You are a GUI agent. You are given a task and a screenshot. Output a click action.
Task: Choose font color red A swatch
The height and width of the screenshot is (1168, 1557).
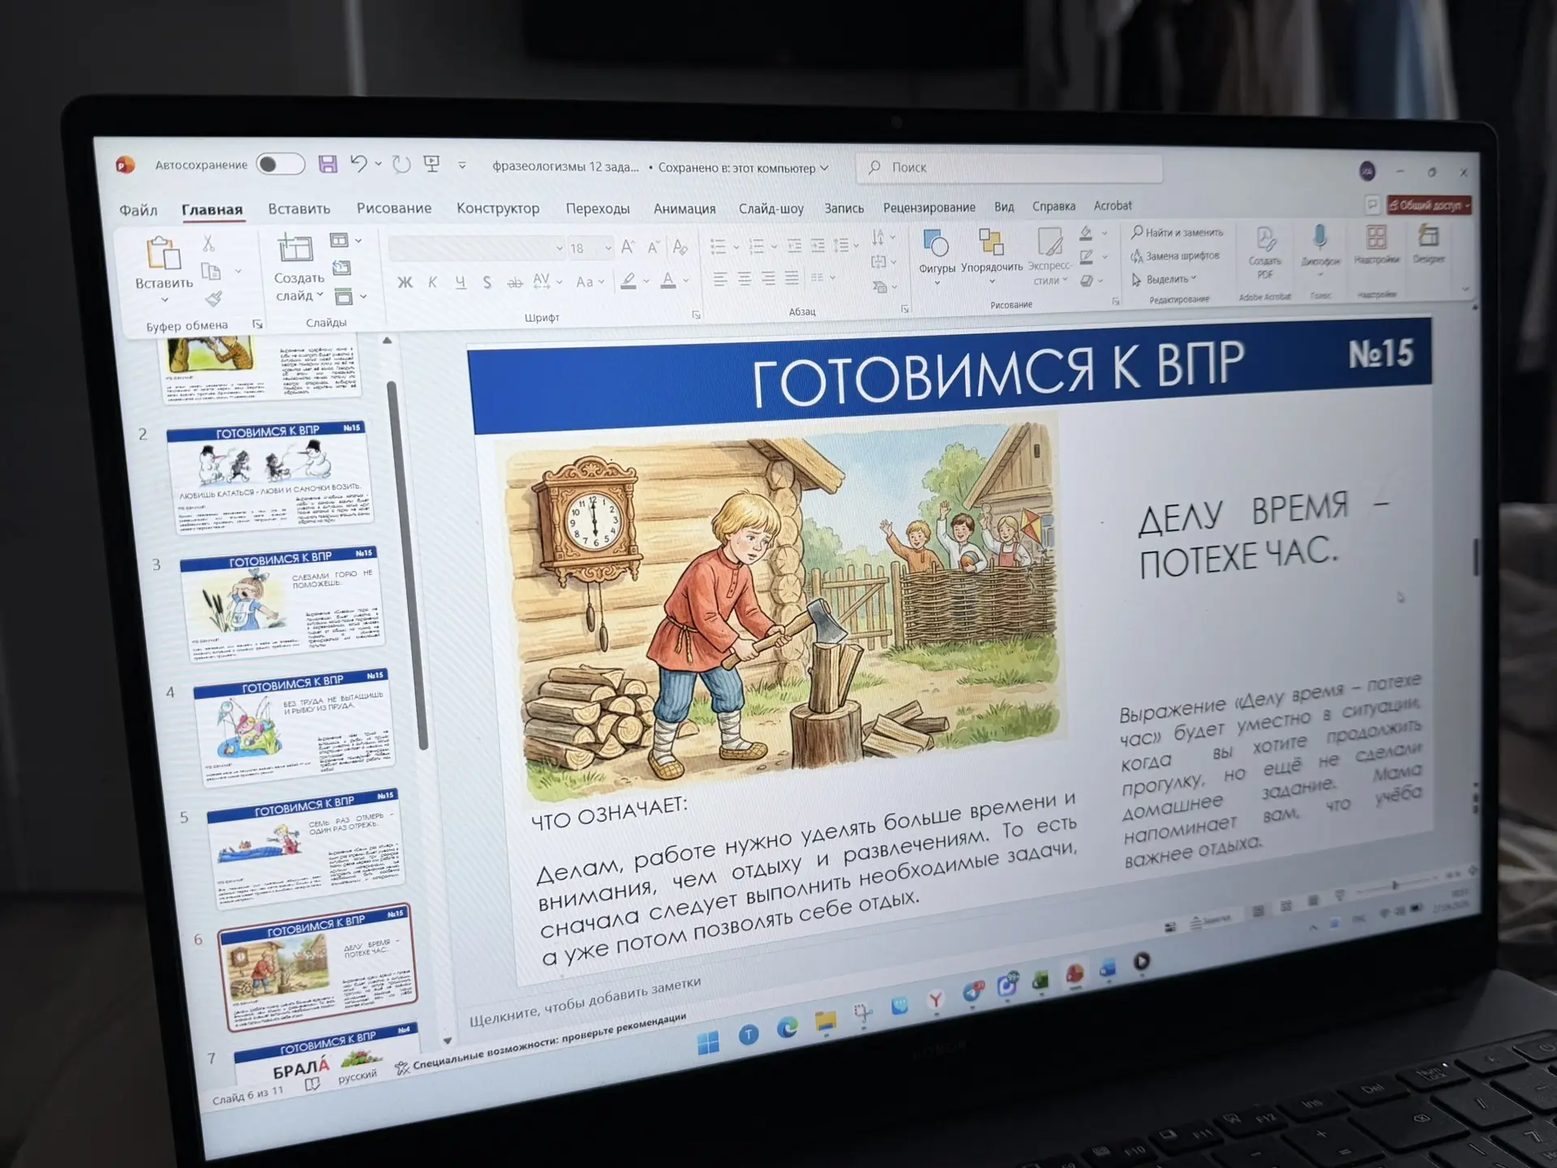tap(667, 281)
